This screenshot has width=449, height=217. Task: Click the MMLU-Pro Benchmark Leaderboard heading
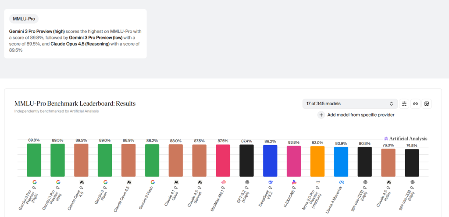coord(75,104)
